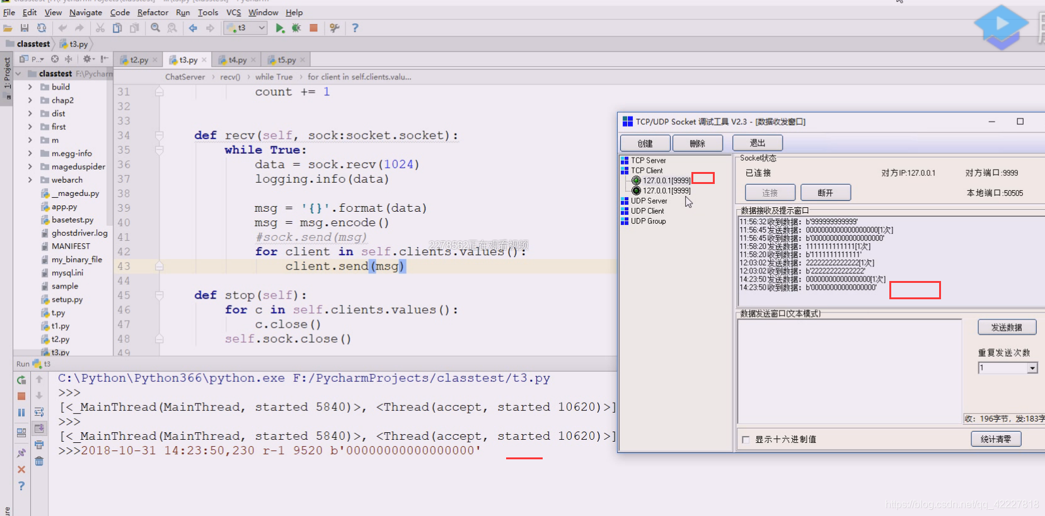Screen dimensions: 1045x516
Task: Check the 显示十六进制值 checkbox
Action: [746, 440]
